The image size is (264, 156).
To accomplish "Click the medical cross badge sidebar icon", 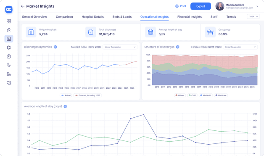I will [9, 48].
